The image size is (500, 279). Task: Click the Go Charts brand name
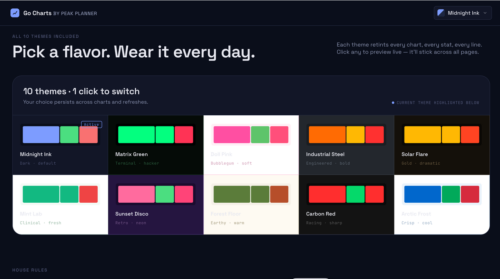pos(37,13)
